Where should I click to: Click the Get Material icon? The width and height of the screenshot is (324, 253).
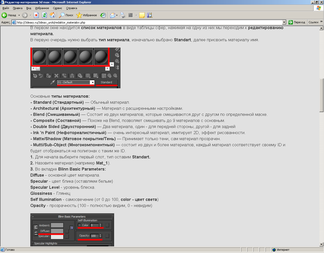click(35, 76)
